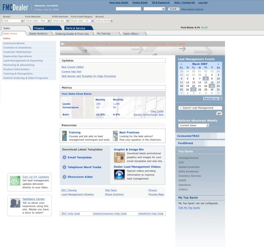Open the Current Issue dropdown
264x247 pixels.
pyautogui.click(x=194, y=125)
